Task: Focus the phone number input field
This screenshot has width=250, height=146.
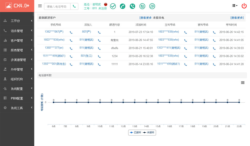Action: [57, 6]
